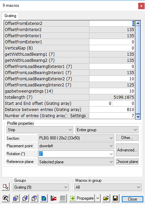Open the Strip profile type dropdown
Image resolution: width=145 pixels, height=204 pixels.
pos(40,130)
